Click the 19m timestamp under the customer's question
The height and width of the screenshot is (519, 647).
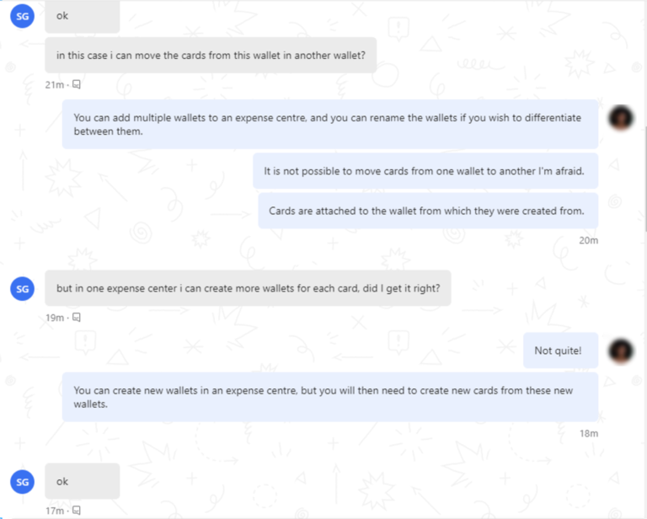point(55,318)
